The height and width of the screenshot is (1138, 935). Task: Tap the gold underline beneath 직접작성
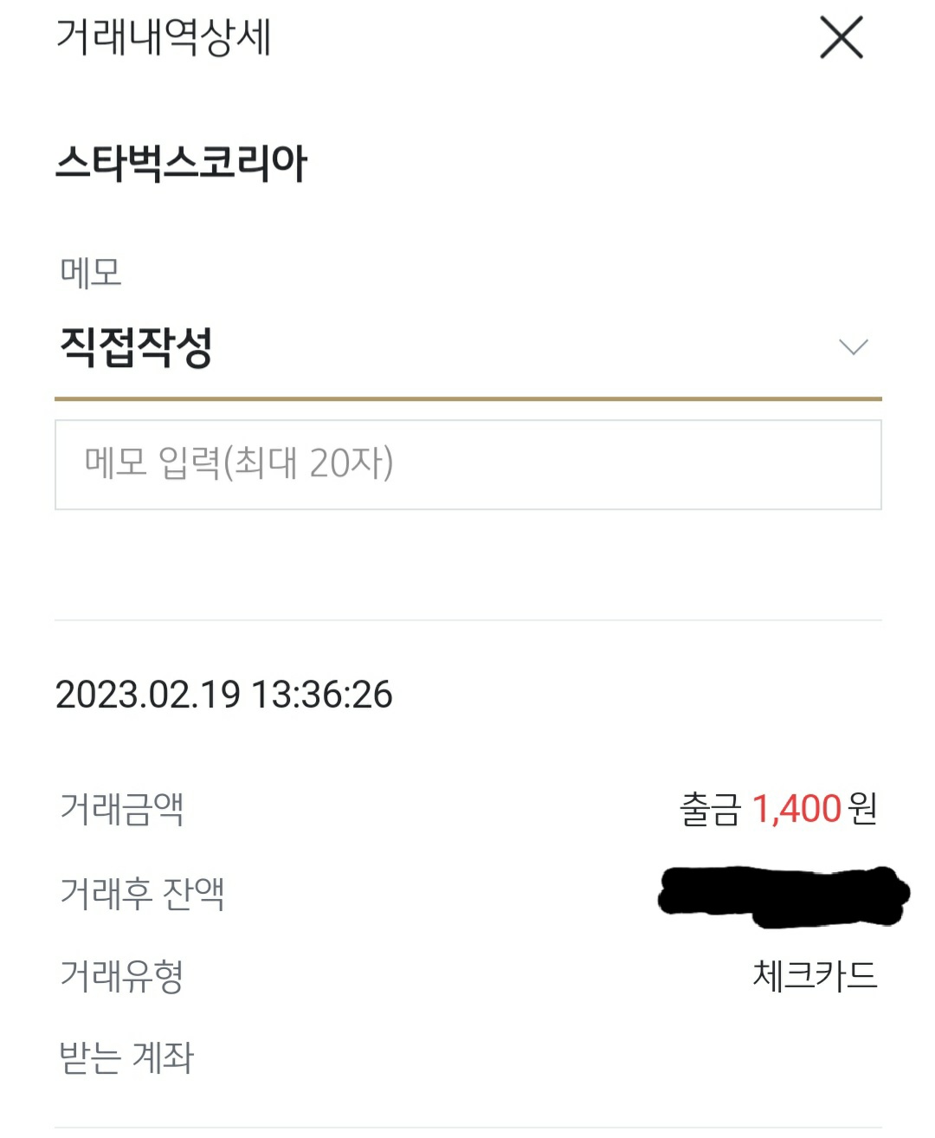467,398
